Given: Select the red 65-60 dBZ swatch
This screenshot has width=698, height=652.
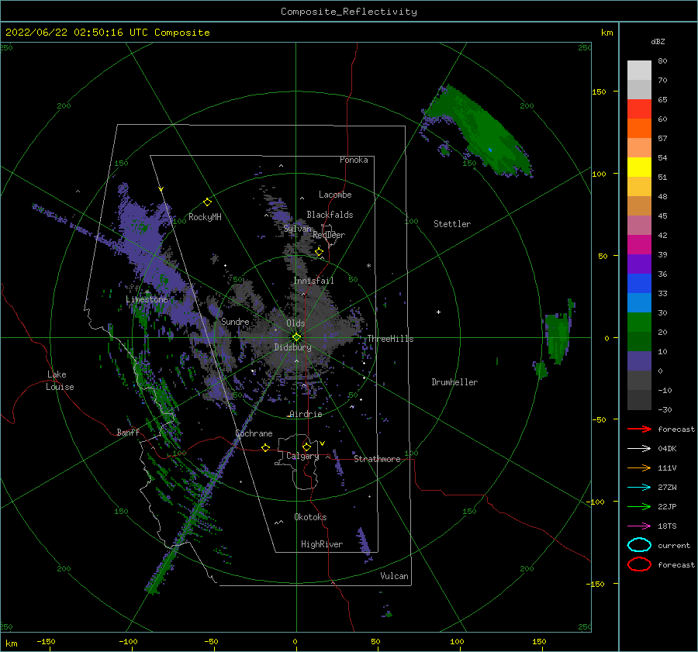Looking at the screenshot, I should point(639,109).
